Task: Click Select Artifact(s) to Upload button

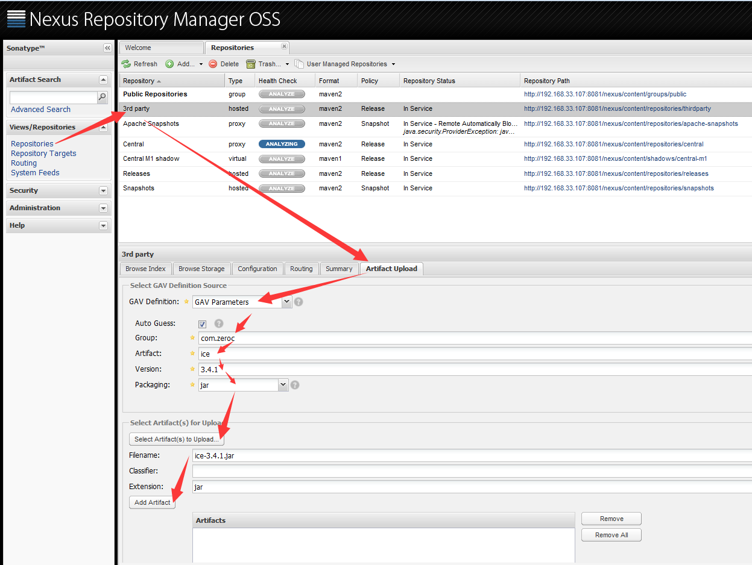Action: [177, 439]
